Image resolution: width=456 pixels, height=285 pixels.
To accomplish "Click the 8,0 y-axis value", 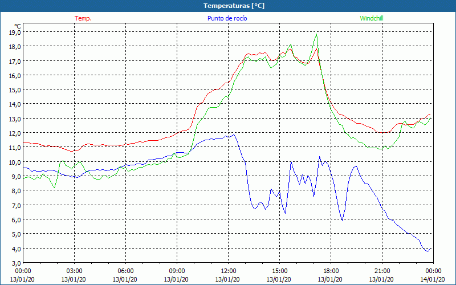I will click(17, 191).
